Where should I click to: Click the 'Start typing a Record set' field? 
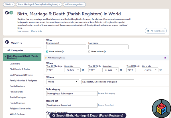[x=72, y=105]
